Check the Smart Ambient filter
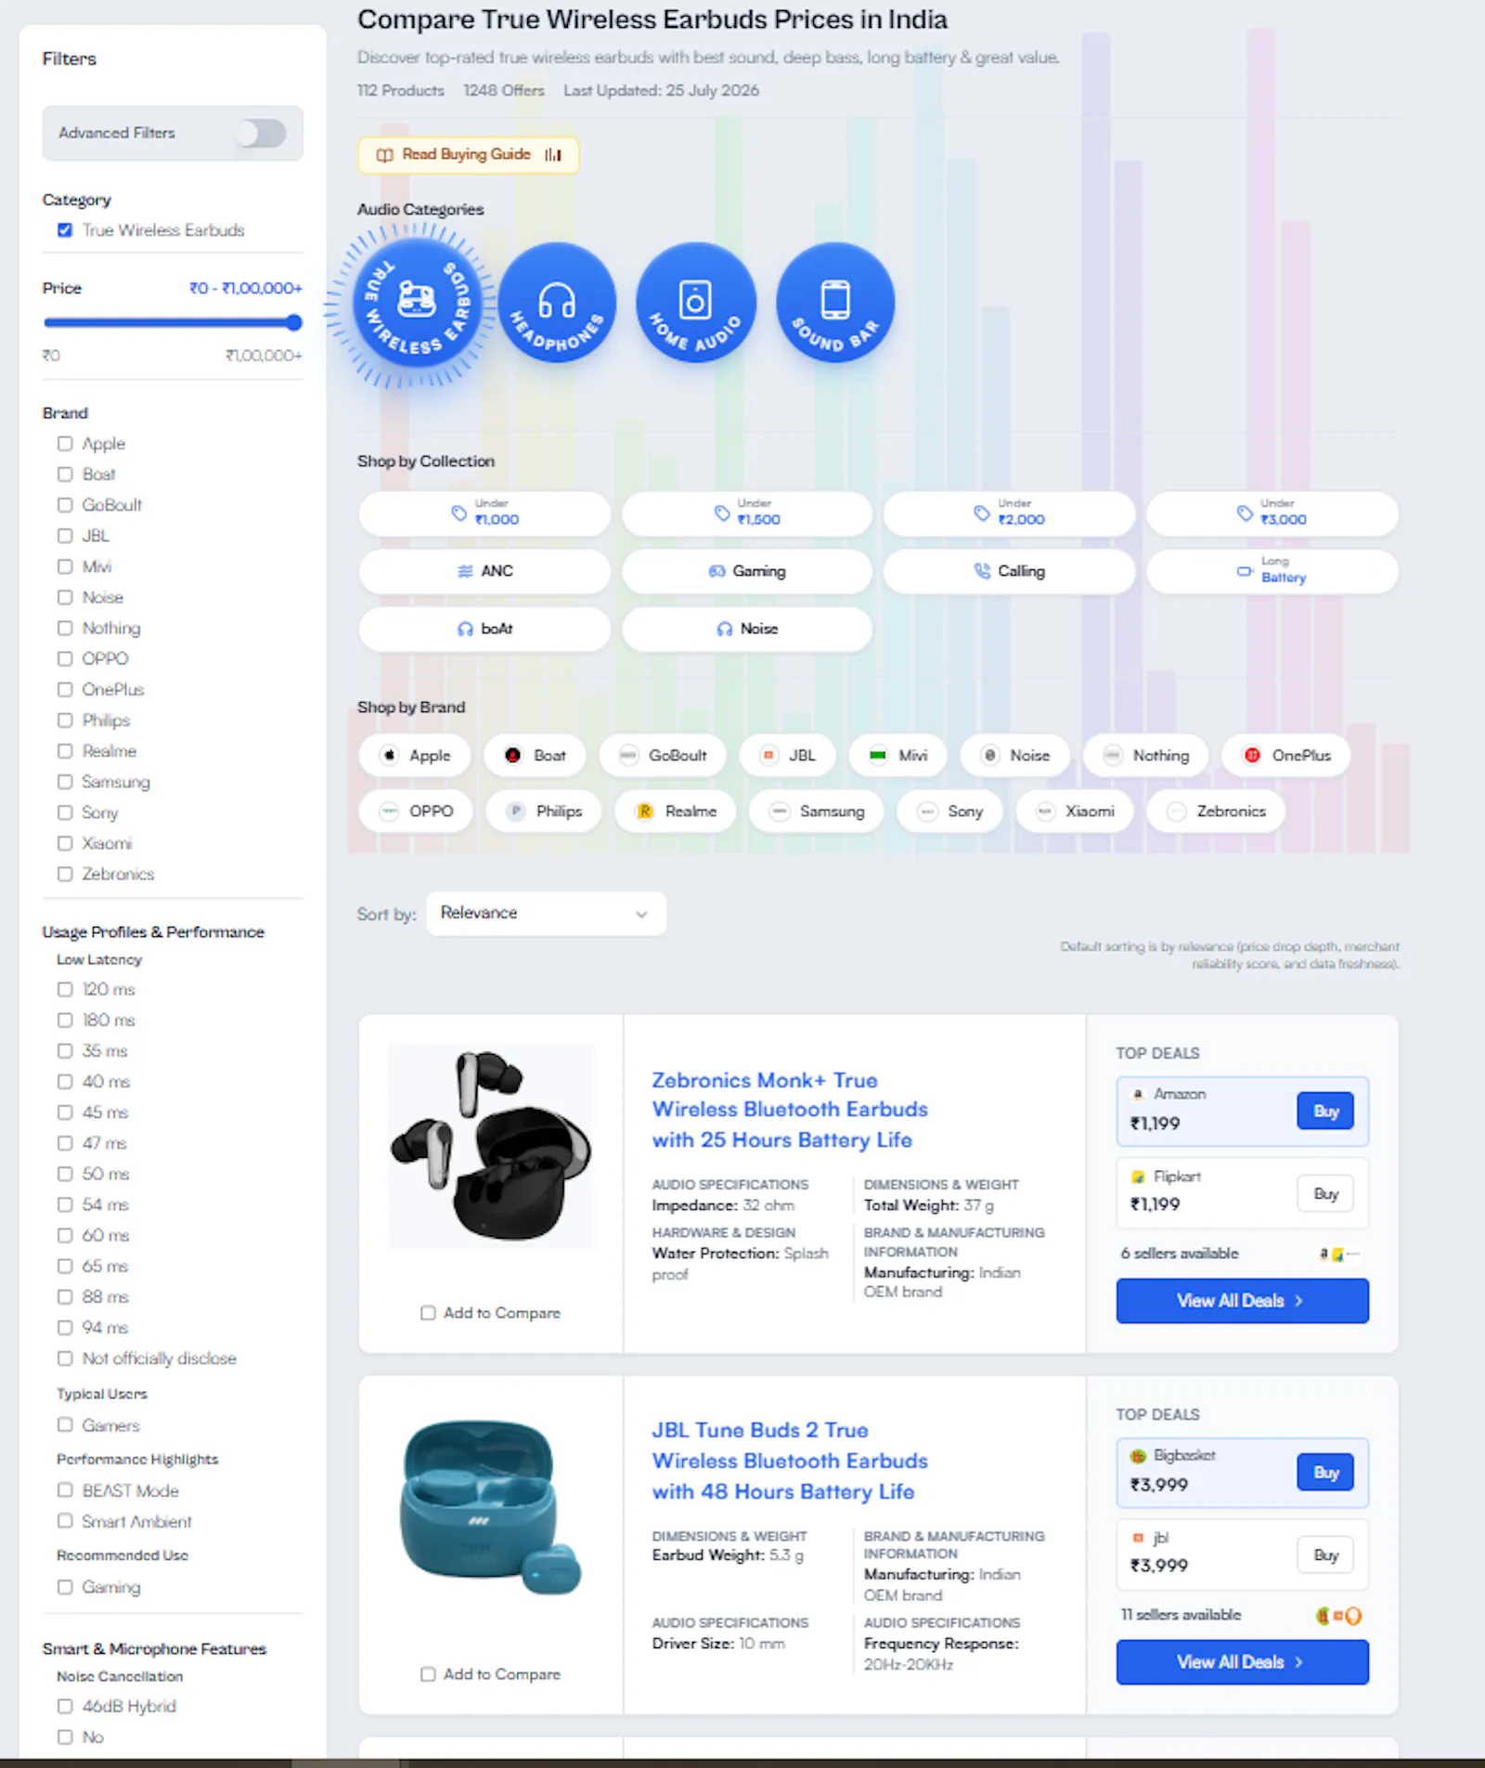Image resolution: width=1485 pixels, height=1768 pixels. (x=65, y=1521)
